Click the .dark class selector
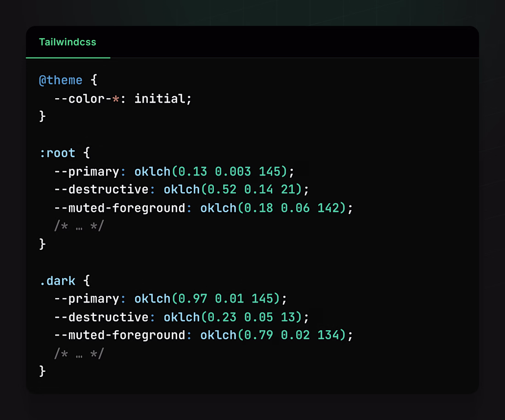 (x=57, y=280)
